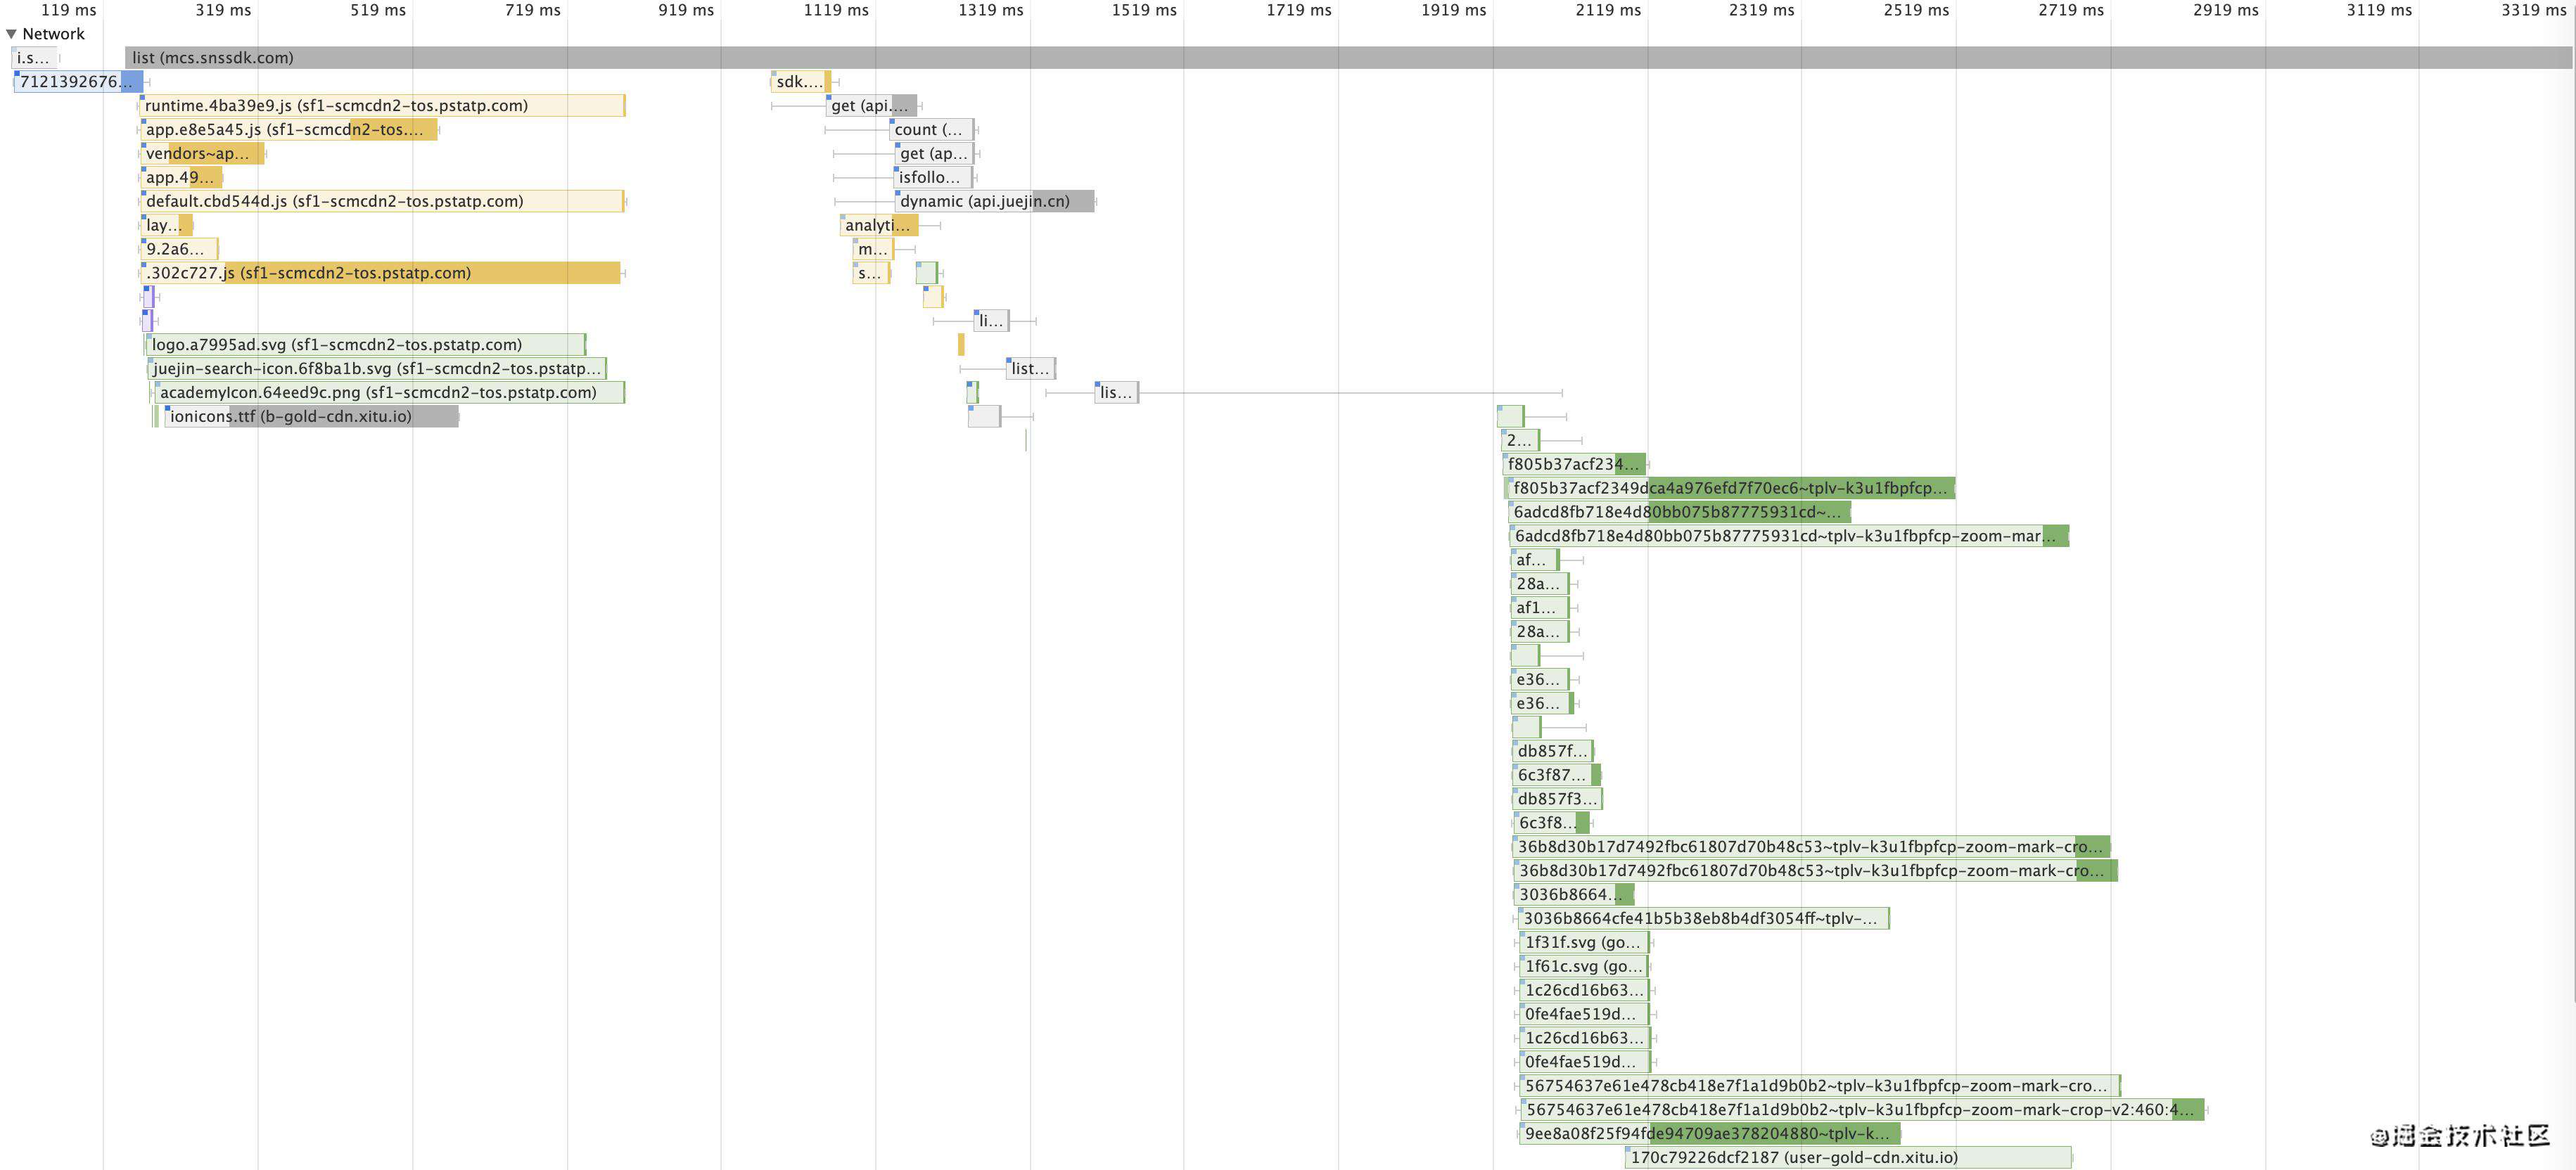Screen dimensions: 2576x1170
Task: Collapse the Network track triangle
Action: click(11, 34)
